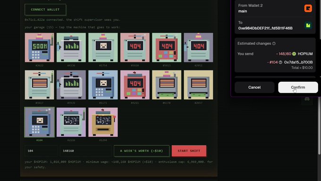Click the connected-address status line

pos(73,20)
